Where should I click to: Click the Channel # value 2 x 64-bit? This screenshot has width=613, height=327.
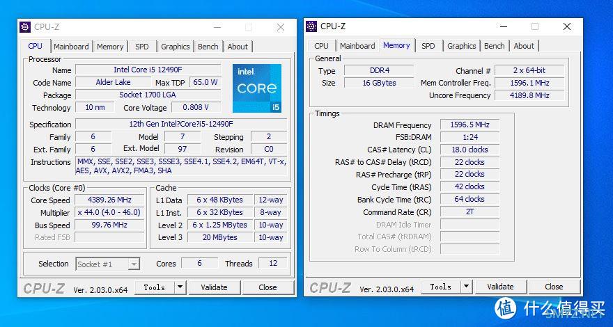(x=529, y=71)
